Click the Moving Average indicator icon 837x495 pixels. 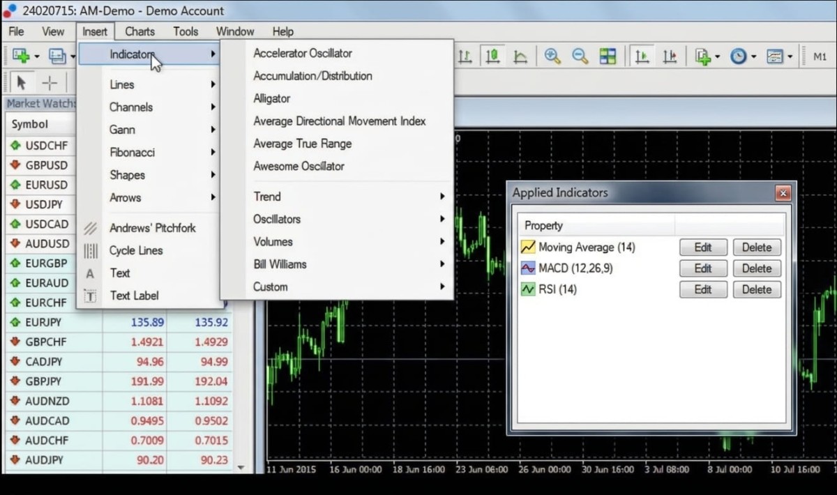pos(528,247)
